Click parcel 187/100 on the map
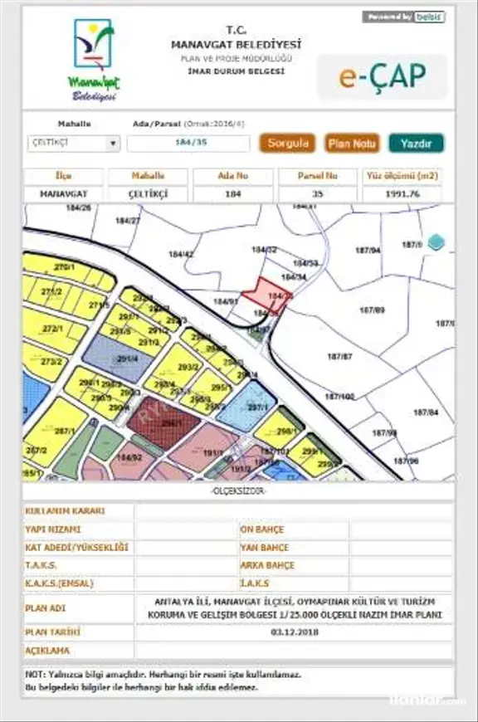Viewport: 478px width, 722px height. tap(339, 397)
